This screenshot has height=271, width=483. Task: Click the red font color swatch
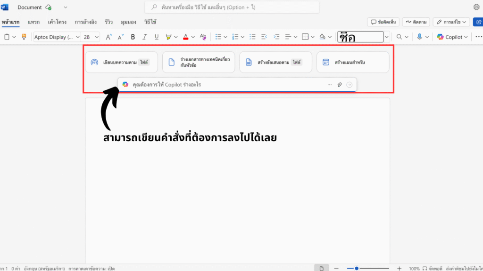click(x=185, y=37)
